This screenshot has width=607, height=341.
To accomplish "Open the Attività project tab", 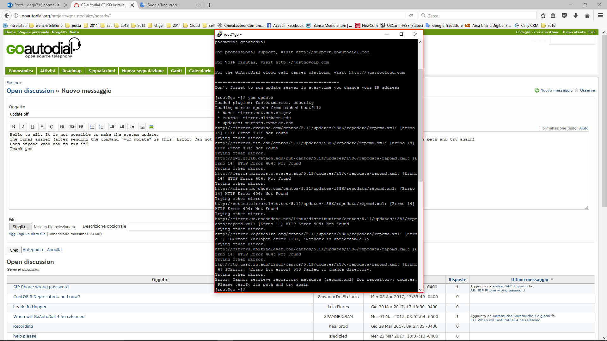I will click(48, 71).
